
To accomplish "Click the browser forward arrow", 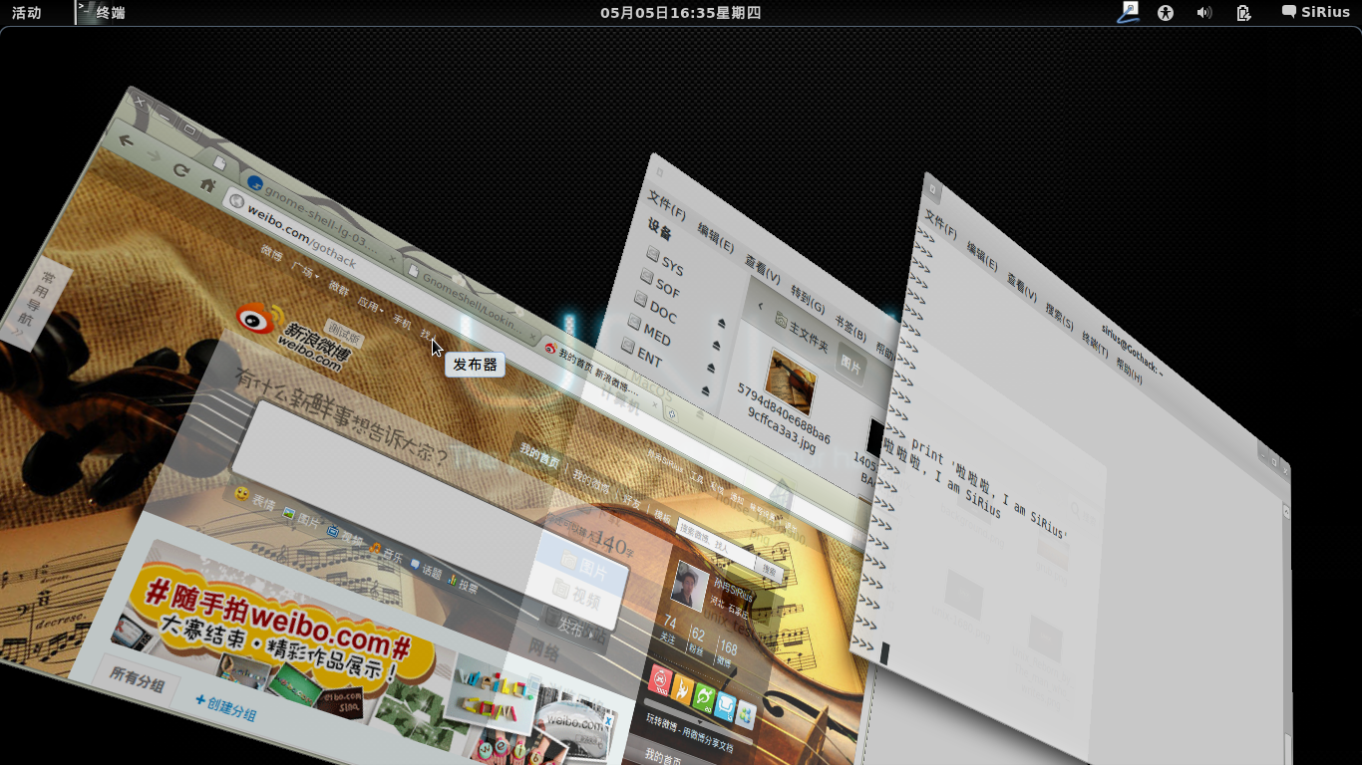I will pos(154,156).
